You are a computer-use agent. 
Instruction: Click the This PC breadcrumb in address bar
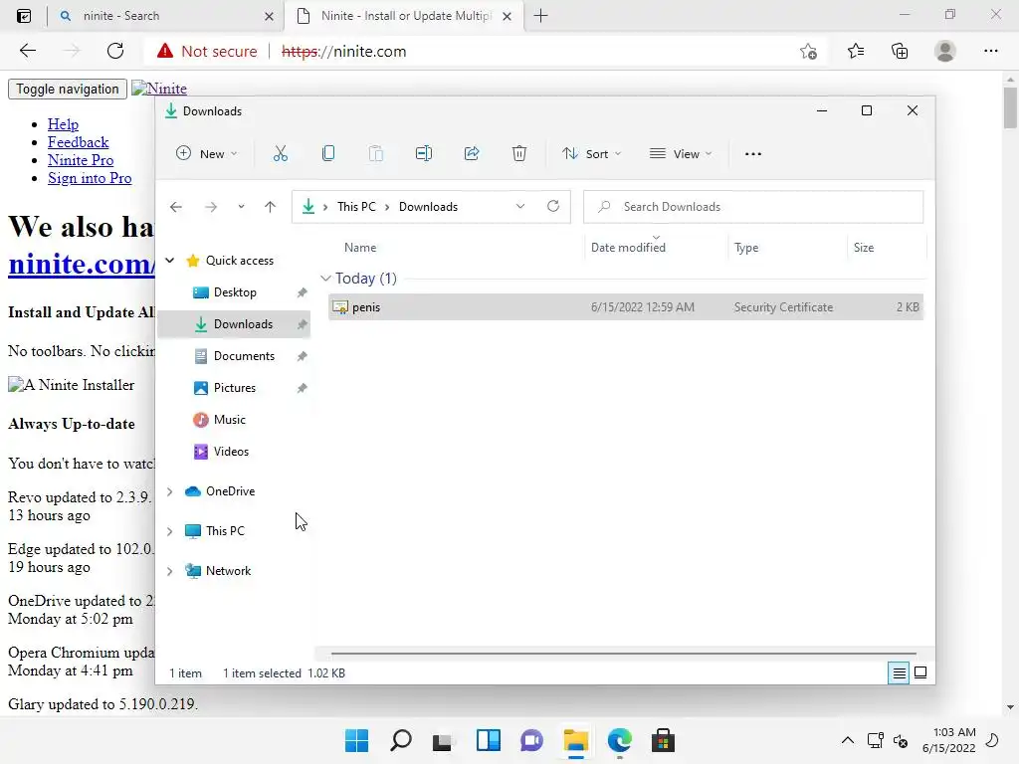coord(356,207)
